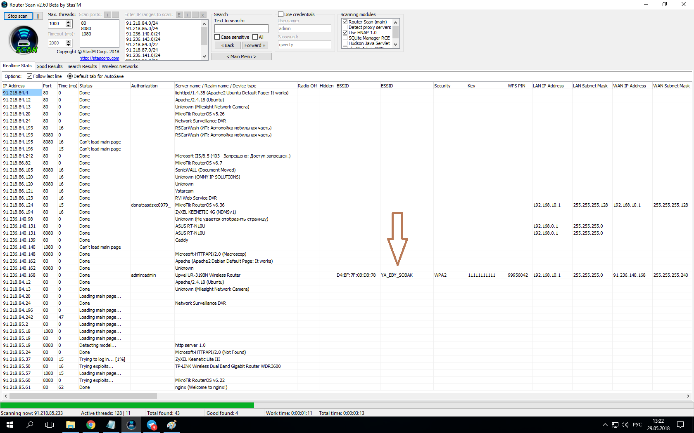Clear IP ranges with the x button

point(202,15)
